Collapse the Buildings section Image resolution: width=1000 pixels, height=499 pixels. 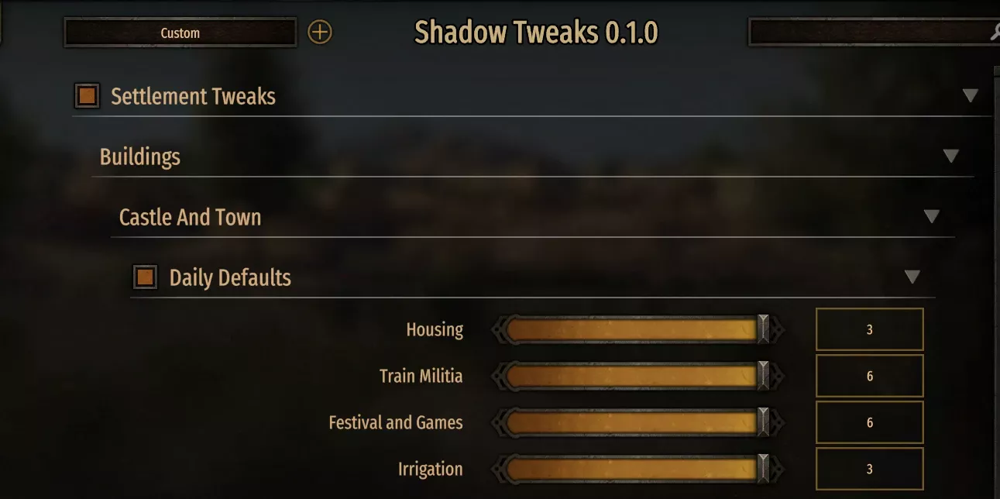(x=950, y=155)
